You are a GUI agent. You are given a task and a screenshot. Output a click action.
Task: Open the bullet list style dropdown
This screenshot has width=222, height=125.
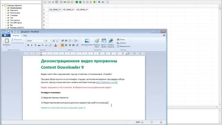(72, 41)
